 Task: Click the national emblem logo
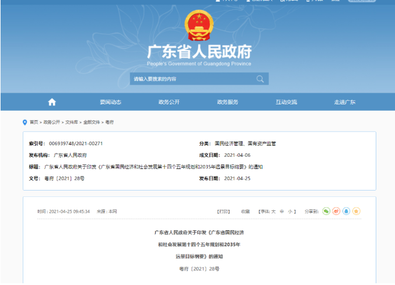[199, 25]
